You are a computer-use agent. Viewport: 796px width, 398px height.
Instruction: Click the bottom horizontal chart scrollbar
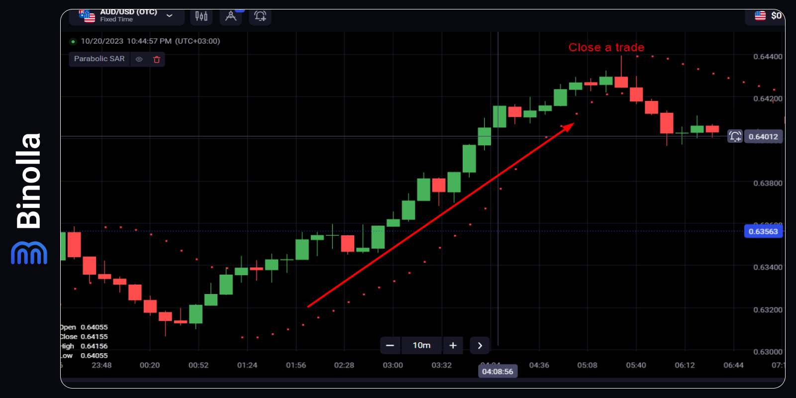coord(423,380)
